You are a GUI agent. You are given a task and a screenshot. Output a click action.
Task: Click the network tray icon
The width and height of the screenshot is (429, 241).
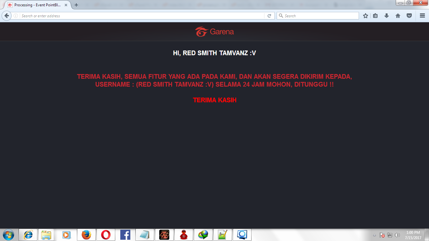point(390,235)
